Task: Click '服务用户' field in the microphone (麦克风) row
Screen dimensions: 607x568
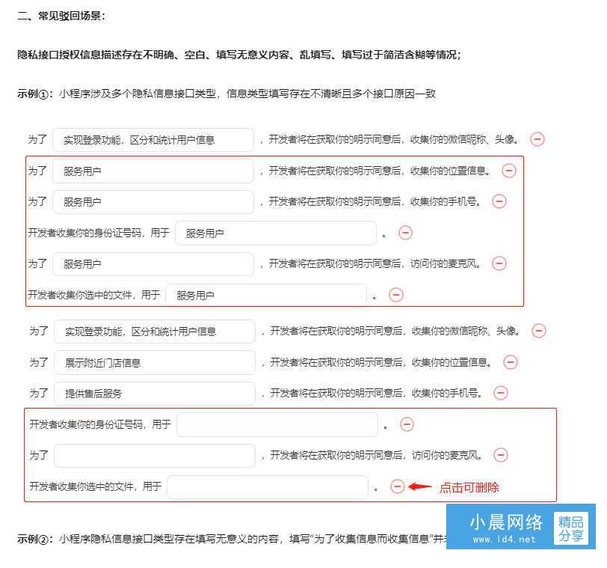Action: [x=153, y=263]
